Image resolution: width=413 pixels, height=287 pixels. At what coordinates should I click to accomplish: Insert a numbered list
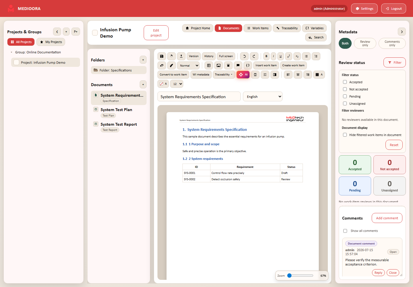[316, 56]
